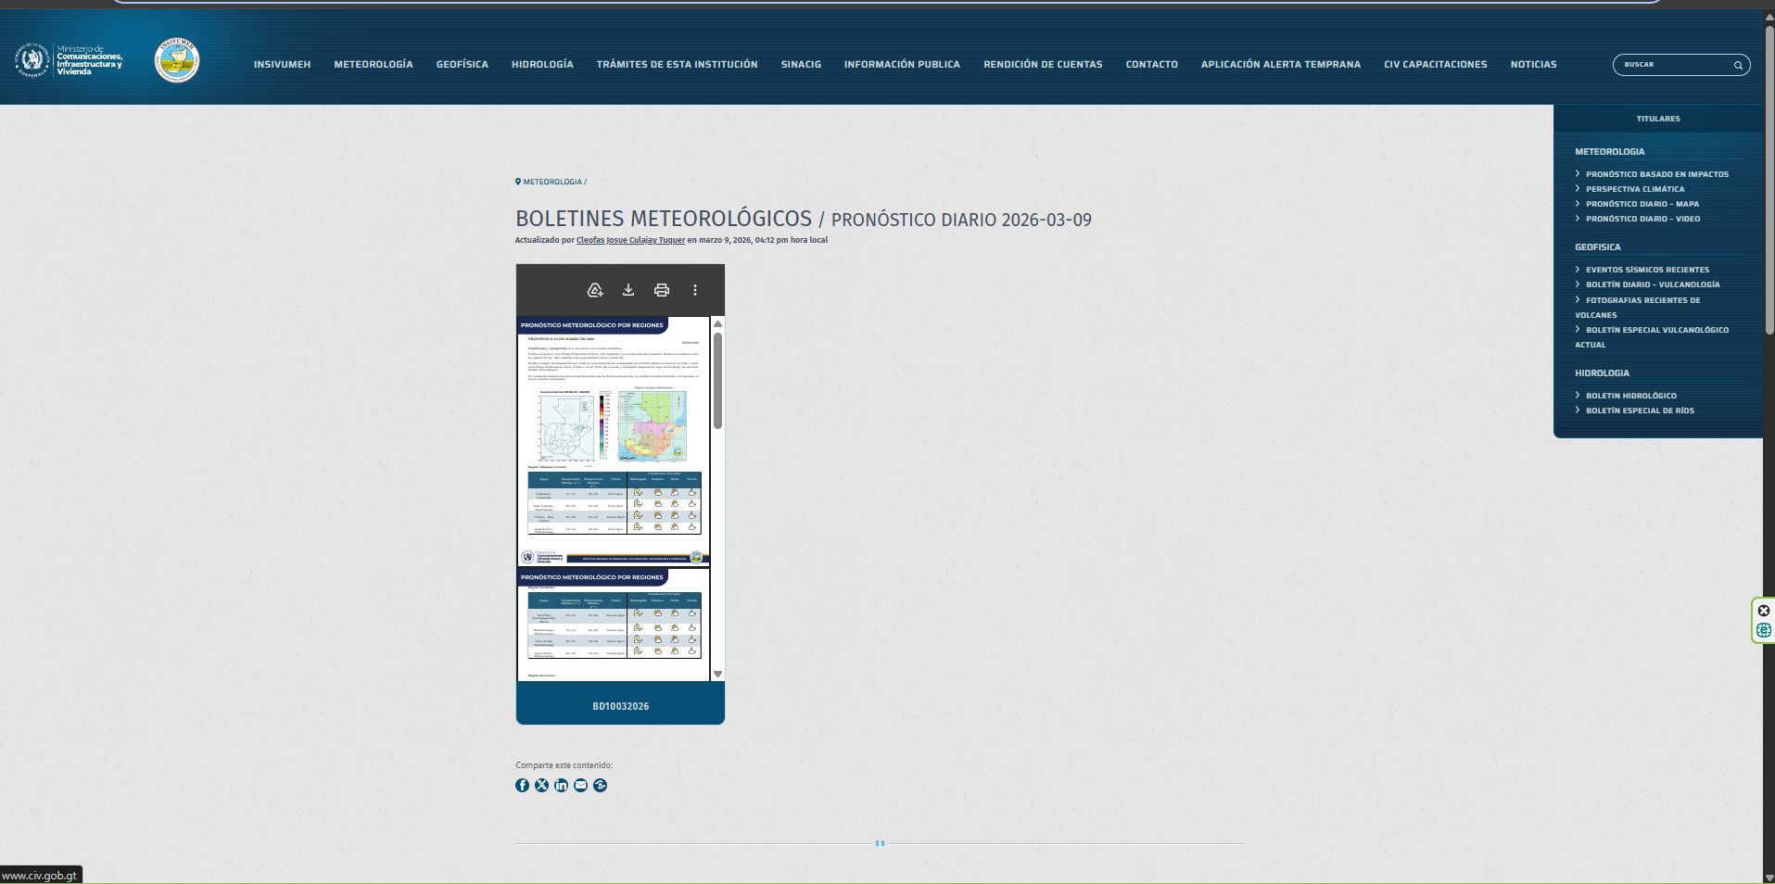1775x884 pixels.
Task: Click the PDF viewer scrollbar thumb
Action: pos(717,380)
